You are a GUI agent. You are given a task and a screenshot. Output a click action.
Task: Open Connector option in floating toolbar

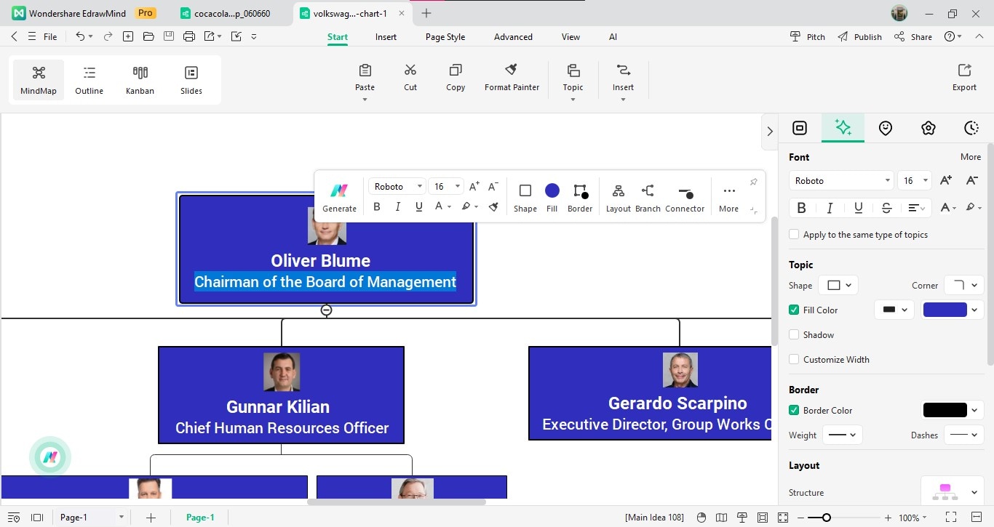(685, 197)
